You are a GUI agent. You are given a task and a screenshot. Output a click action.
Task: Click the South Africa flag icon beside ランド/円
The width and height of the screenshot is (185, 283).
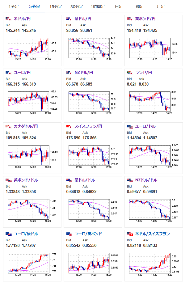(129, 73)
